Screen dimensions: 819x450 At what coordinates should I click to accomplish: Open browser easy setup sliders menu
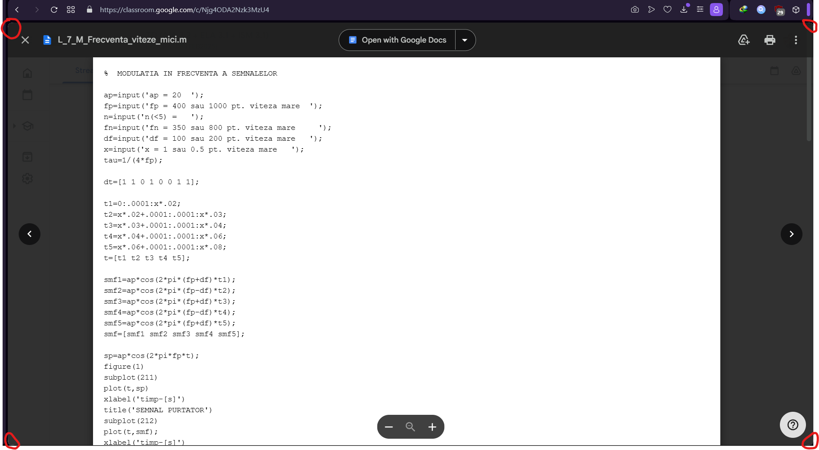700,10
